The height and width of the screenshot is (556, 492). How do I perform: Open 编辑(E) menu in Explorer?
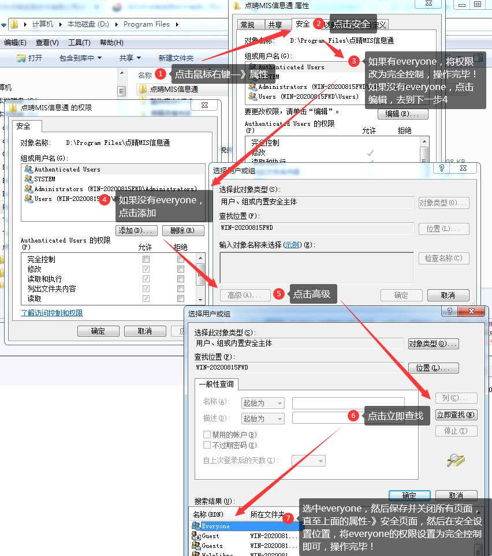click(x=15, y=43)
